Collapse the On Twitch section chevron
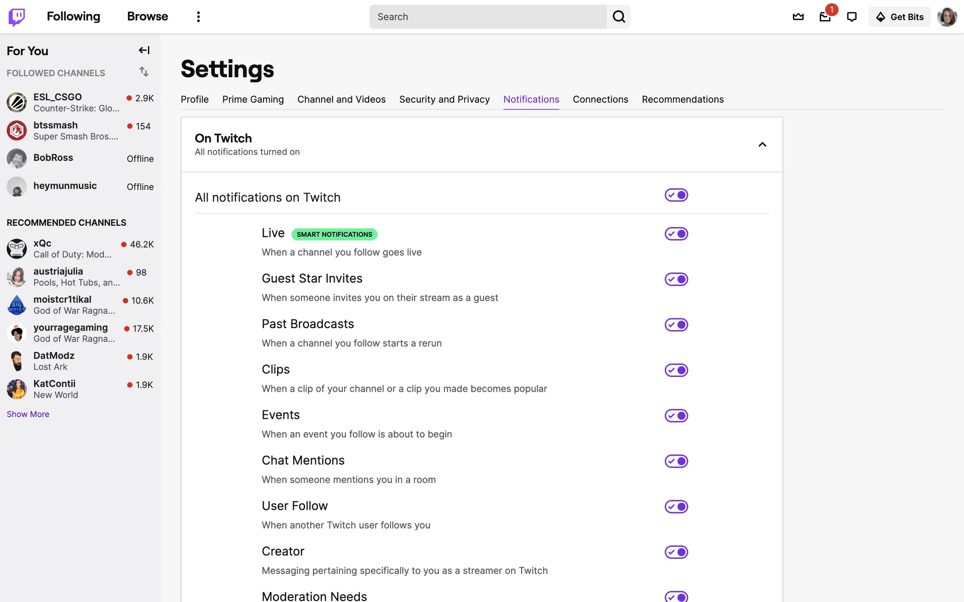The width and height of the screenshot is (964, 602). (762, 144)
